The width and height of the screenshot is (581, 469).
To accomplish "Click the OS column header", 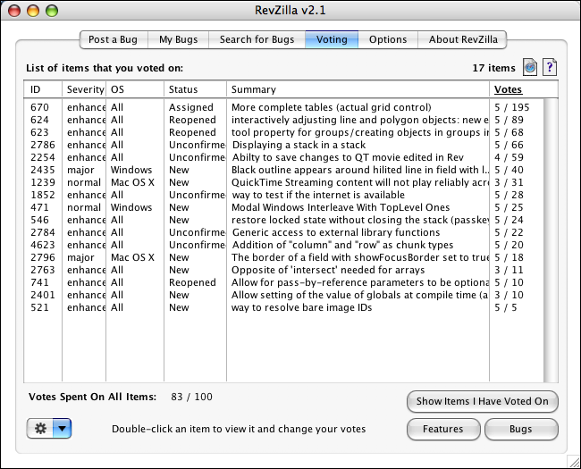I will (135, 89).
